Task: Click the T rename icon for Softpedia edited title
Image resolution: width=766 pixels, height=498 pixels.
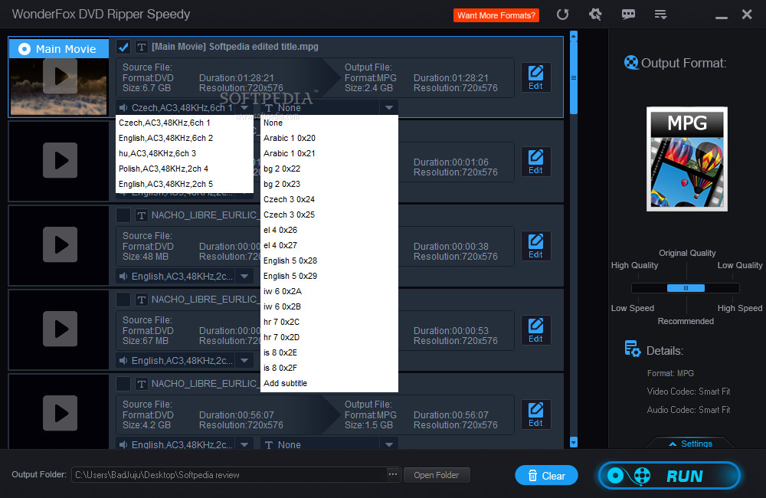Action: click(141, 47)
